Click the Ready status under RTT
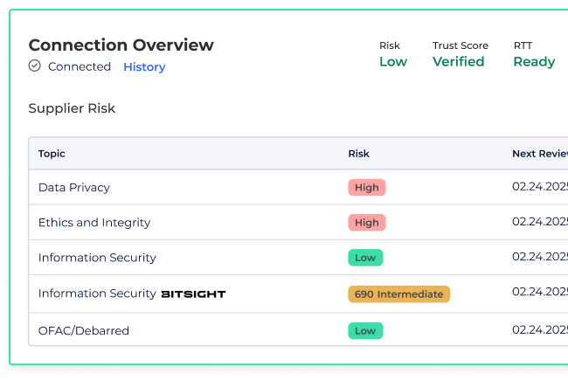The image size is (568, 380). pos(533,62)
